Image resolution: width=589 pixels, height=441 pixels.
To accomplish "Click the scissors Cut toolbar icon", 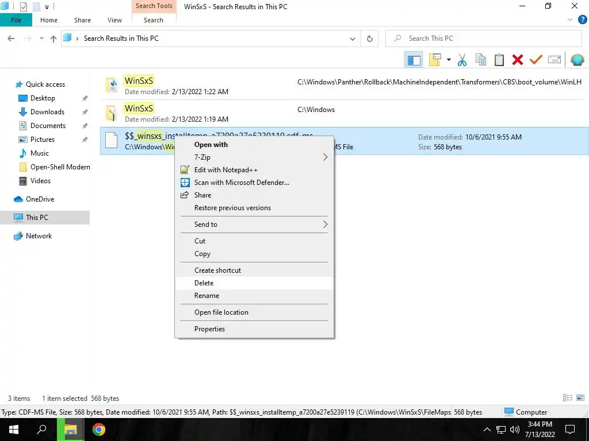I will (x=462, y=60).
